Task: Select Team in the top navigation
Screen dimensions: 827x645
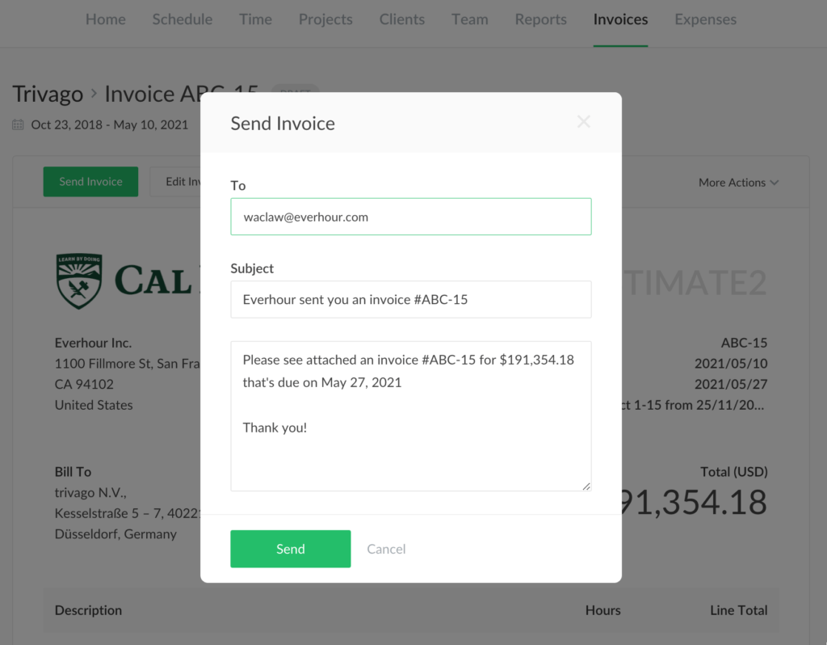Action: (470, 19)
